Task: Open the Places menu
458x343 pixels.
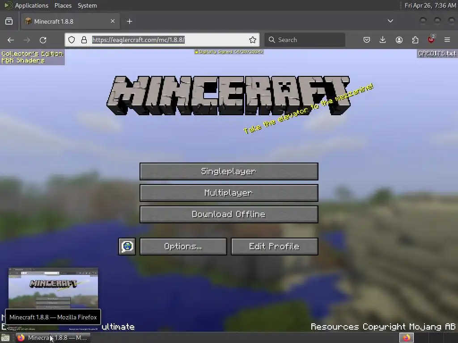Action: click(x=63, y=5)
